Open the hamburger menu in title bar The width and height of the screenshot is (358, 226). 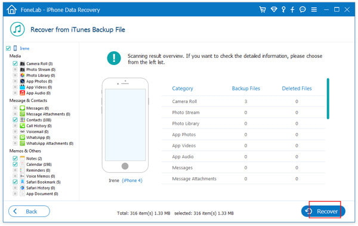[314, 10]
